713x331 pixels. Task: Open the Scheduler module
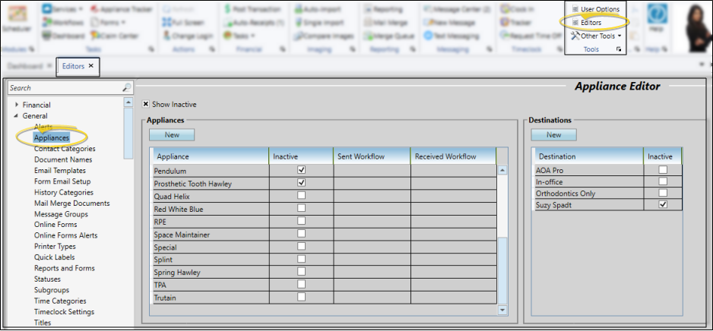pyautogui.click(x=15, y=20)
